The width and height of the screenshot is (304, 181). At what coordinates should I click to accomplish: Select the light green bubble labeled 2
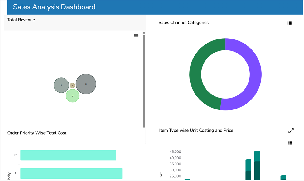pyautogui.click(x=73, y=96)
